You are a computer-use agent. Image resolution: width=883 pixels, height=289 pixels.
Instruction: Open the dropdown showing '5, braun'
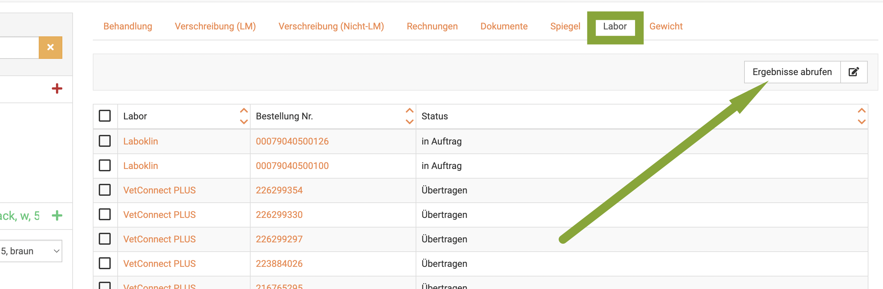30,251
